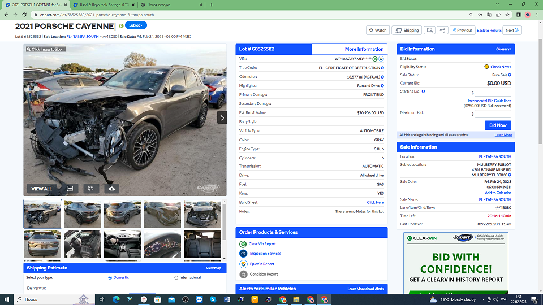The height and width of the screenshot is (305, 543).
Task: Open Word from the taskbar
Action: click(x=227, y=299)
